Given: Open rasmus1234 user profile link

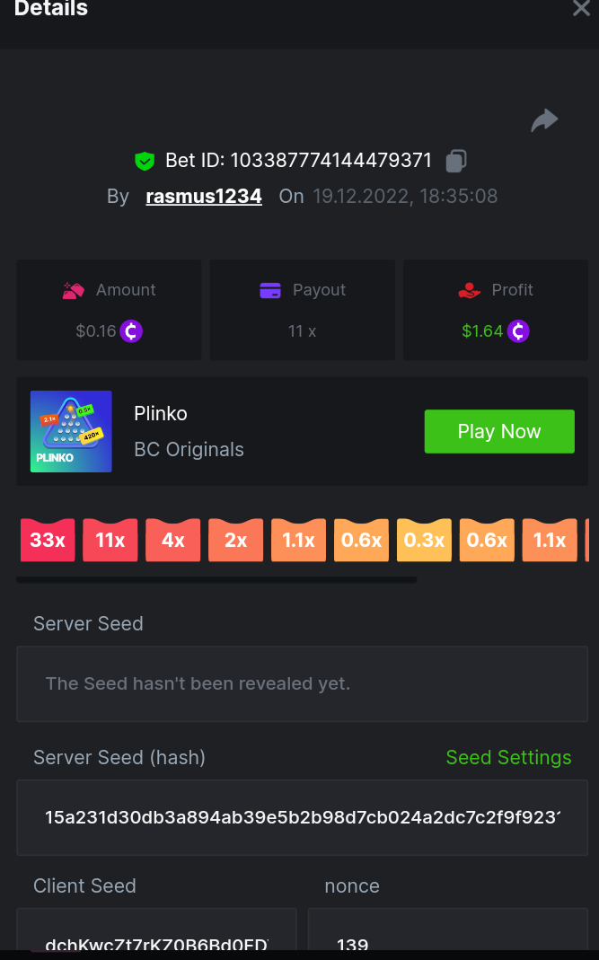Looking at the screenshot, I should [204, 196].
